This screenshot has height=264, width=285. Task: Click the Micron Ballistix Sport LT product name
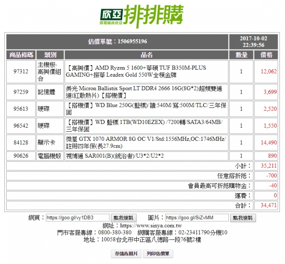click(144, 92)
